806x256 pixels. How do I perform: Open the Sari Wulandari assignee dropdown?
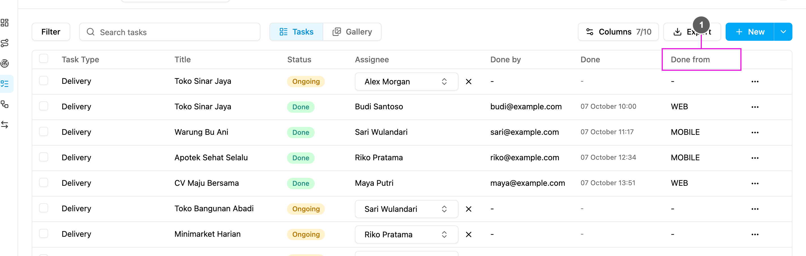tap(406, 209)
